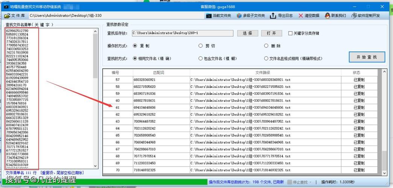Image resolution: width=393 pixels, height=188 pixels.
Task: Click the library path field showing 1组-330
Action: 116,15
